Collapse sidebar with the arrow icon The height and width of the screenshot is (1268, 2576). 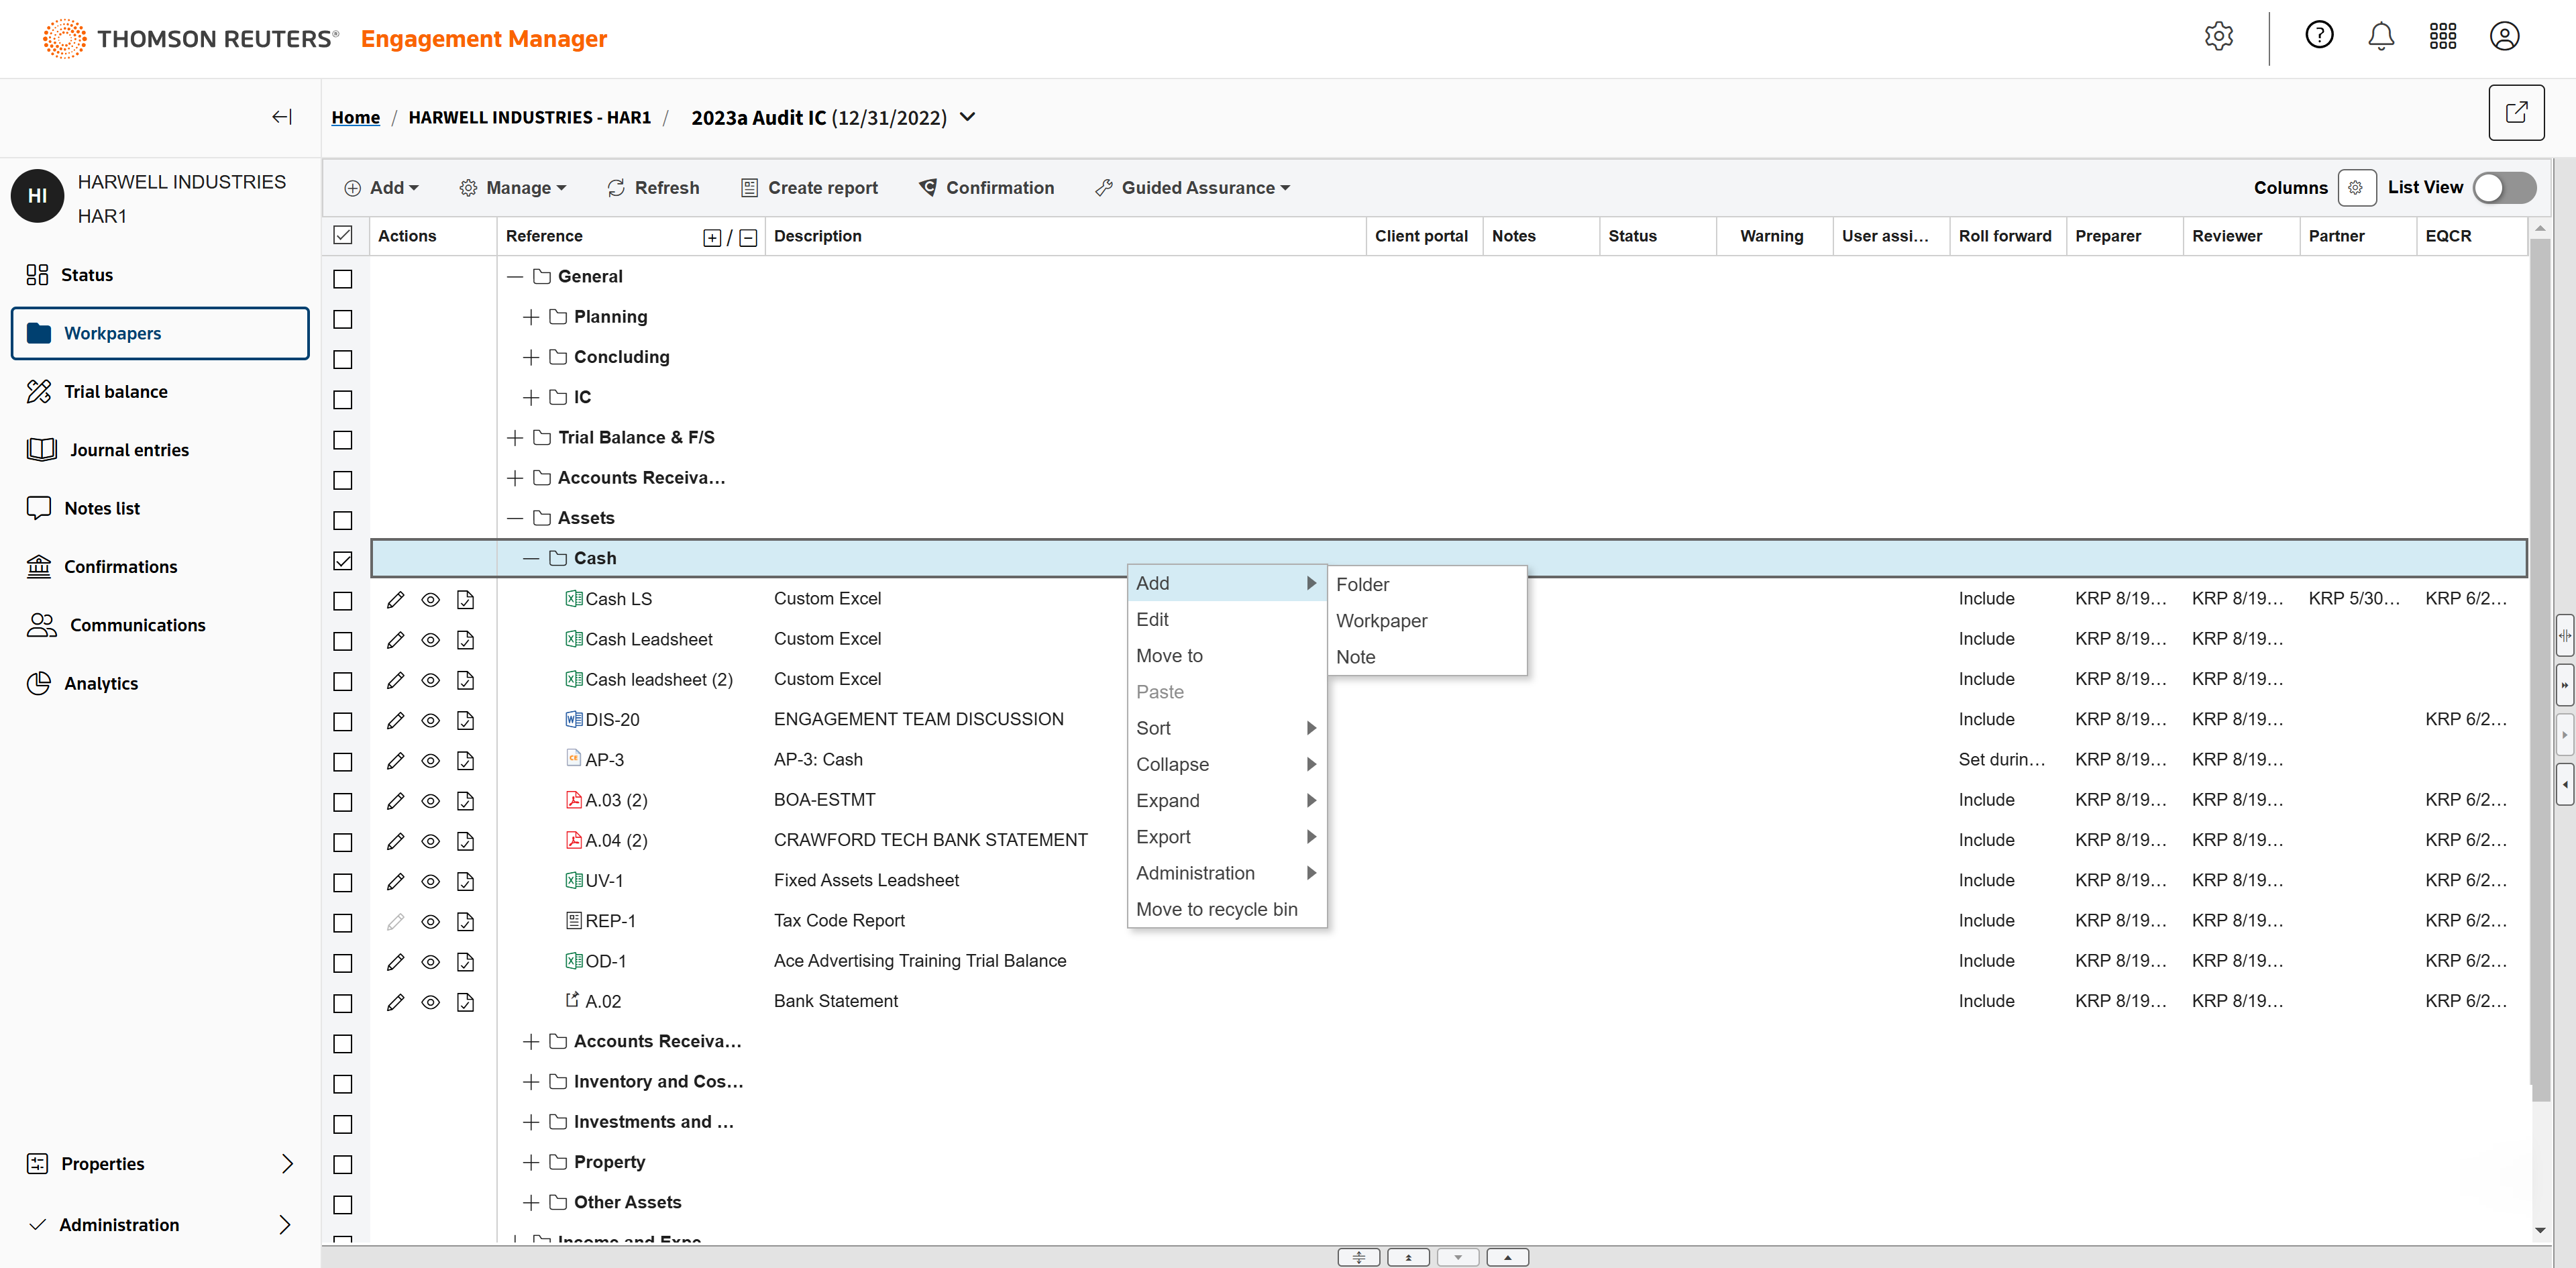282,117
